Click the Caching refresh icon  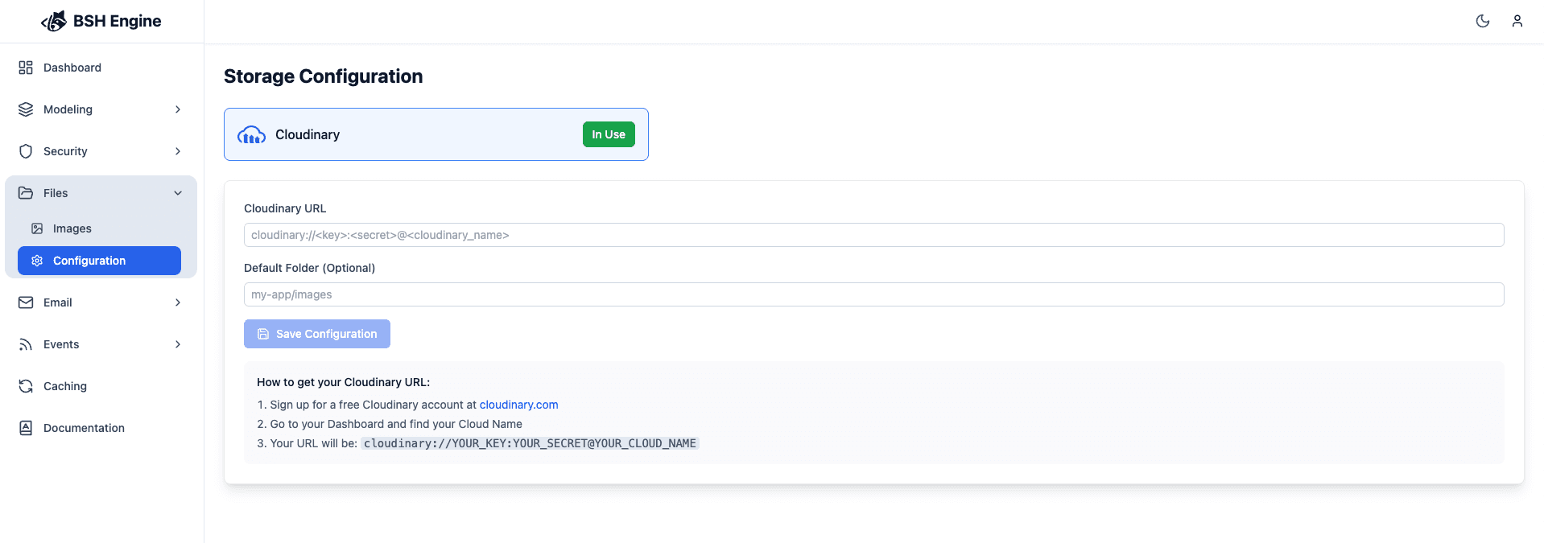click(26, 386)
